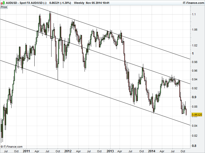Click the 2012 year label on time axis
205x153 pixels.
point(68,151)
